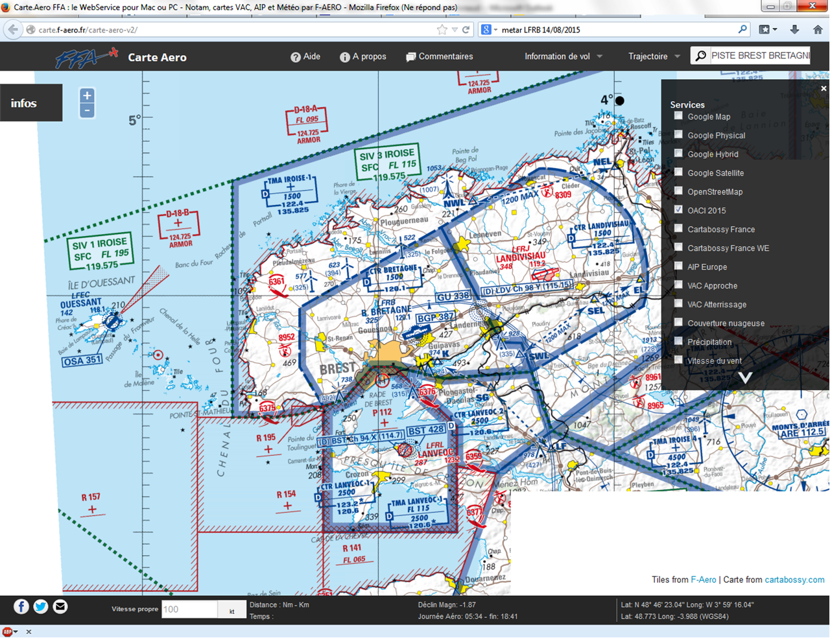This screenshot has width=830, height=638.
Task: Enable the Google Satellite layer checkbox
Action: [678, 172]
